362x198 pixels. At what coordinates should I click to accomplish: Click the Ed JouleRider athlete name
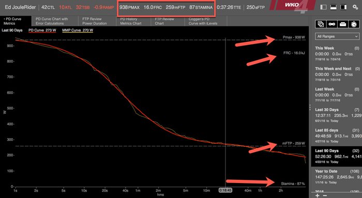click(x=20, y=7)
